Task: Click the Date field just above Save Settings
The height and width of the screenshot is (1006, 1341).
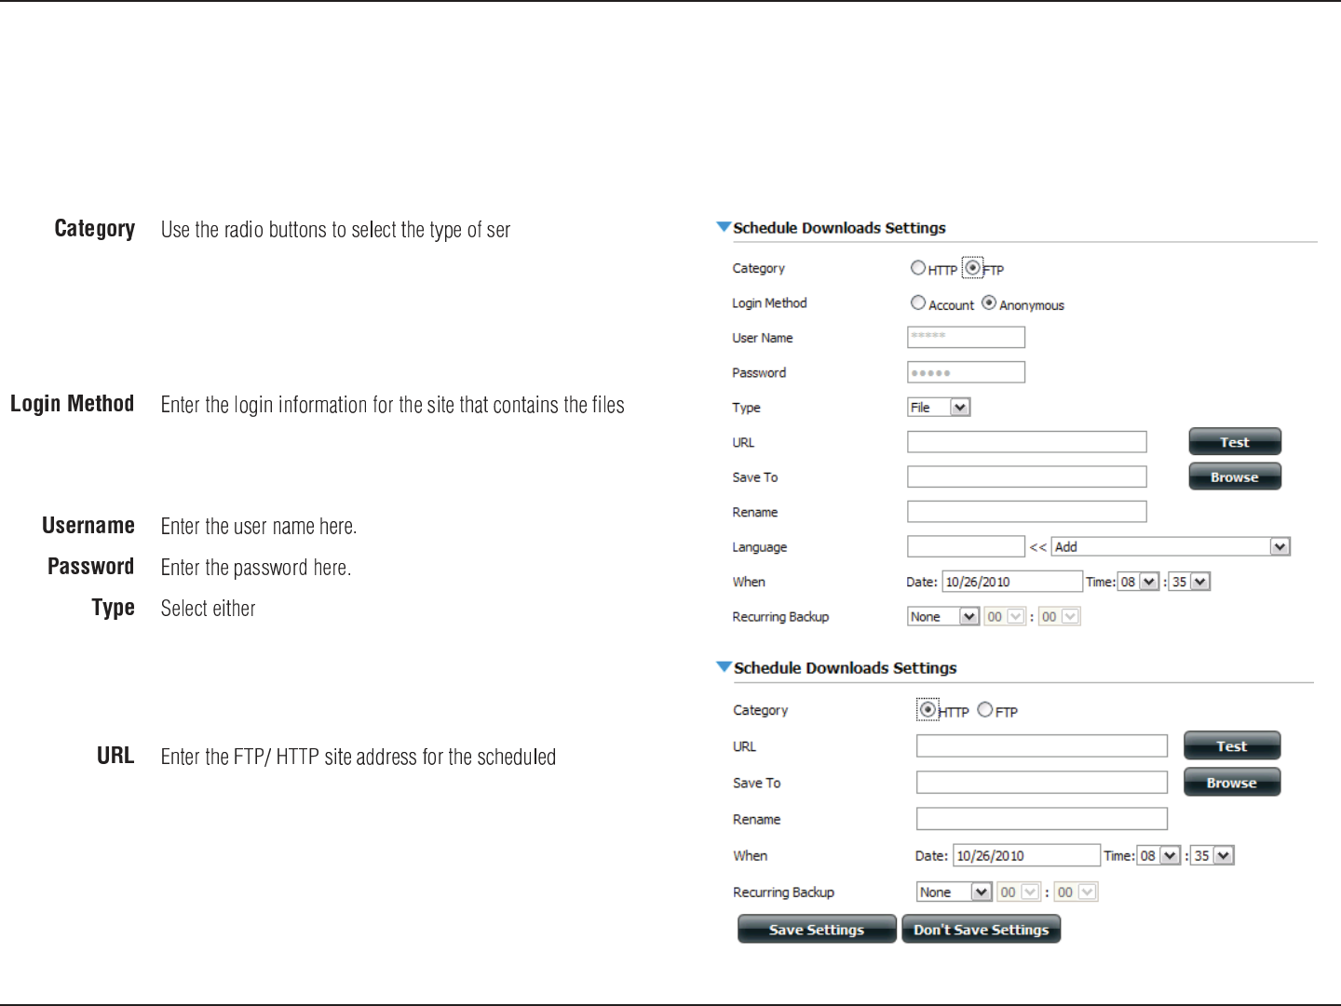Action: coord(1026,855)
